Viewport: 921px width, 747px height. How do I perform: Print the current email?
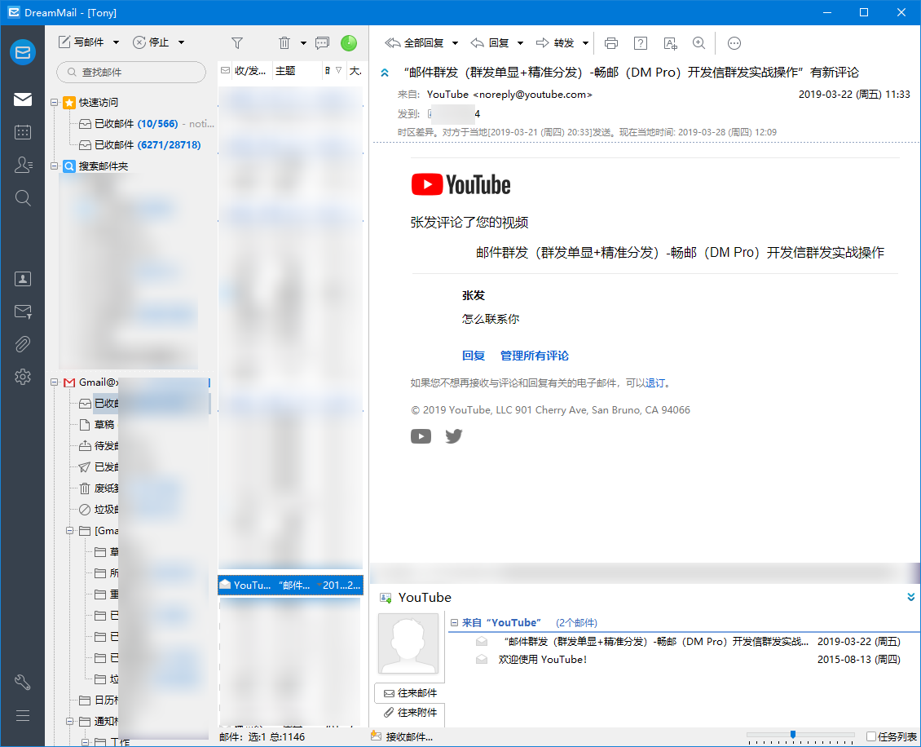pyautogui.click(x=611, y=43)
